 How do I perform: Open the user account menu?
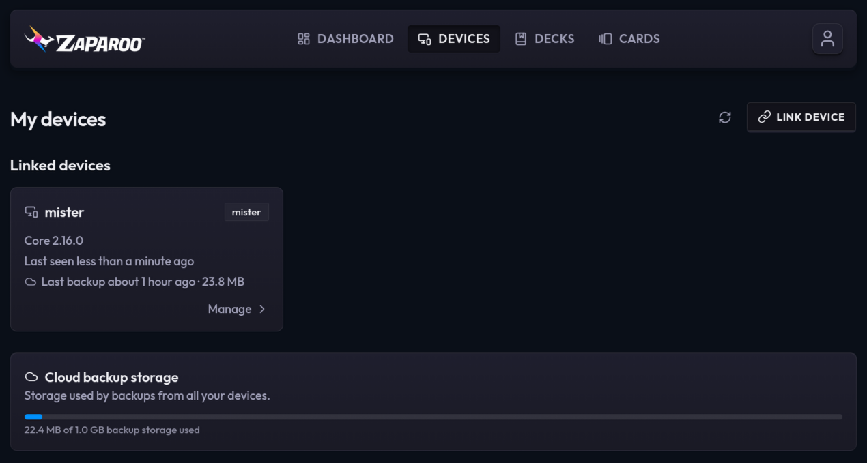pyautogui.click(x=827, y=39)
